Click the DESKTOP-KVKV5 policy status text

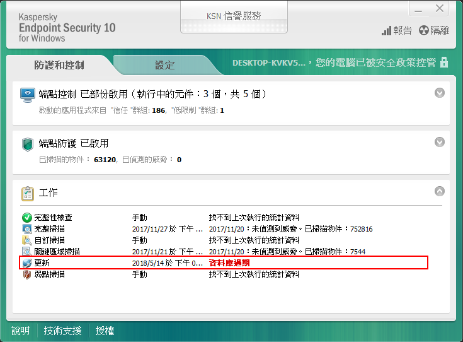tap(334, 62)
